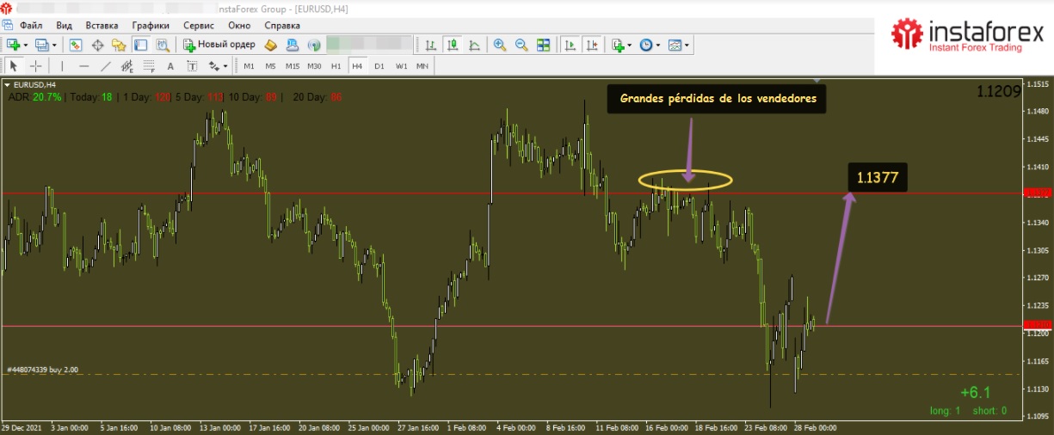Switch chart to candlesticks
Screen dimensions: 1054x435
point(452,45)
